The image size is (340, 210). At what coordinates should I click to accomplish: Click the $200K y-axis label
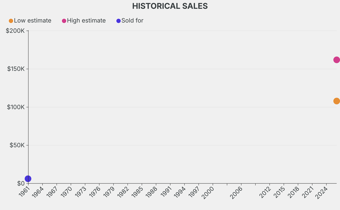[15, 31]
